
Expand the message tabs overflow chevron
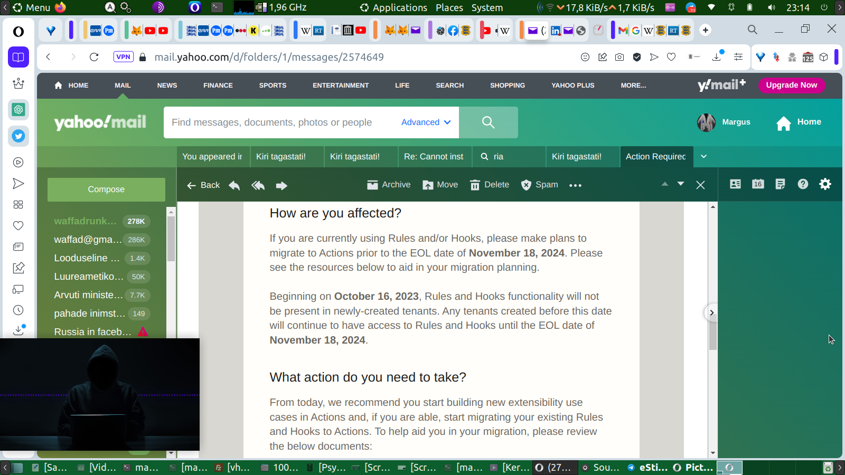point(703,156)
